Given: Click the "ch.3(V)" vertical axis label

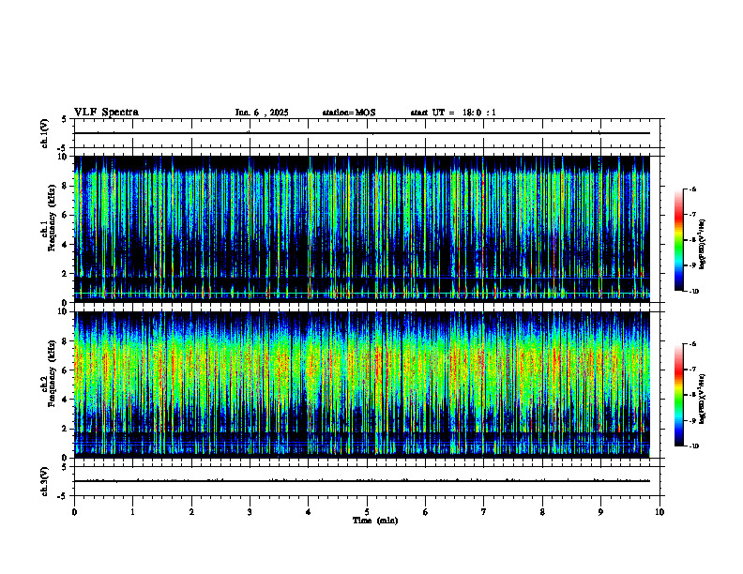Looking at the screenshot, I should pyautogui.click(x=44, y=482).
